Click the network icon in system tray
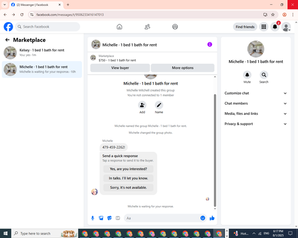This screenshot has width=298, height=238. click(x=260, y=233)
